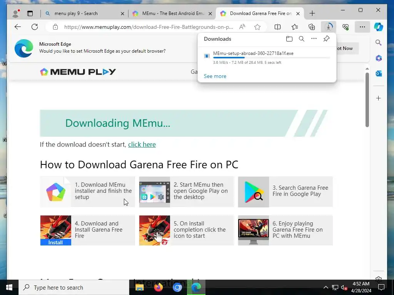Close the 'MEmu - The Best Android Emu' tab
This screenshot has width=394, height=295.
coord(210,13)
